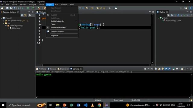Viewport: 193px width, 108px height.
Task: Toggle Show Console on standard output
Action: coord(166,69)
